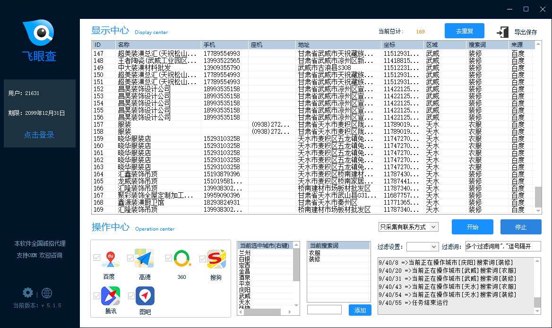Select 庆阳 in the city list
This screenshot has width=552, height=328.
[245, 290]
